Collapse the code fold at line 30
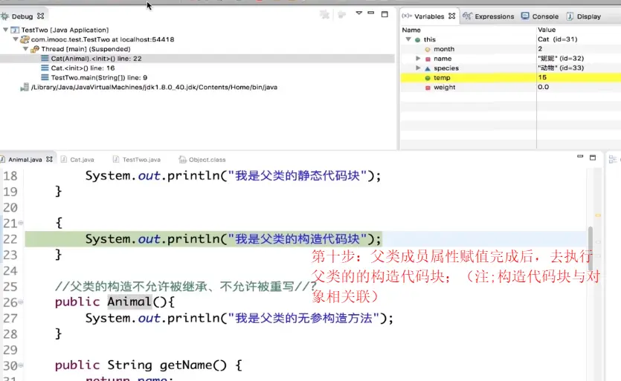 [x=21, y=365]
